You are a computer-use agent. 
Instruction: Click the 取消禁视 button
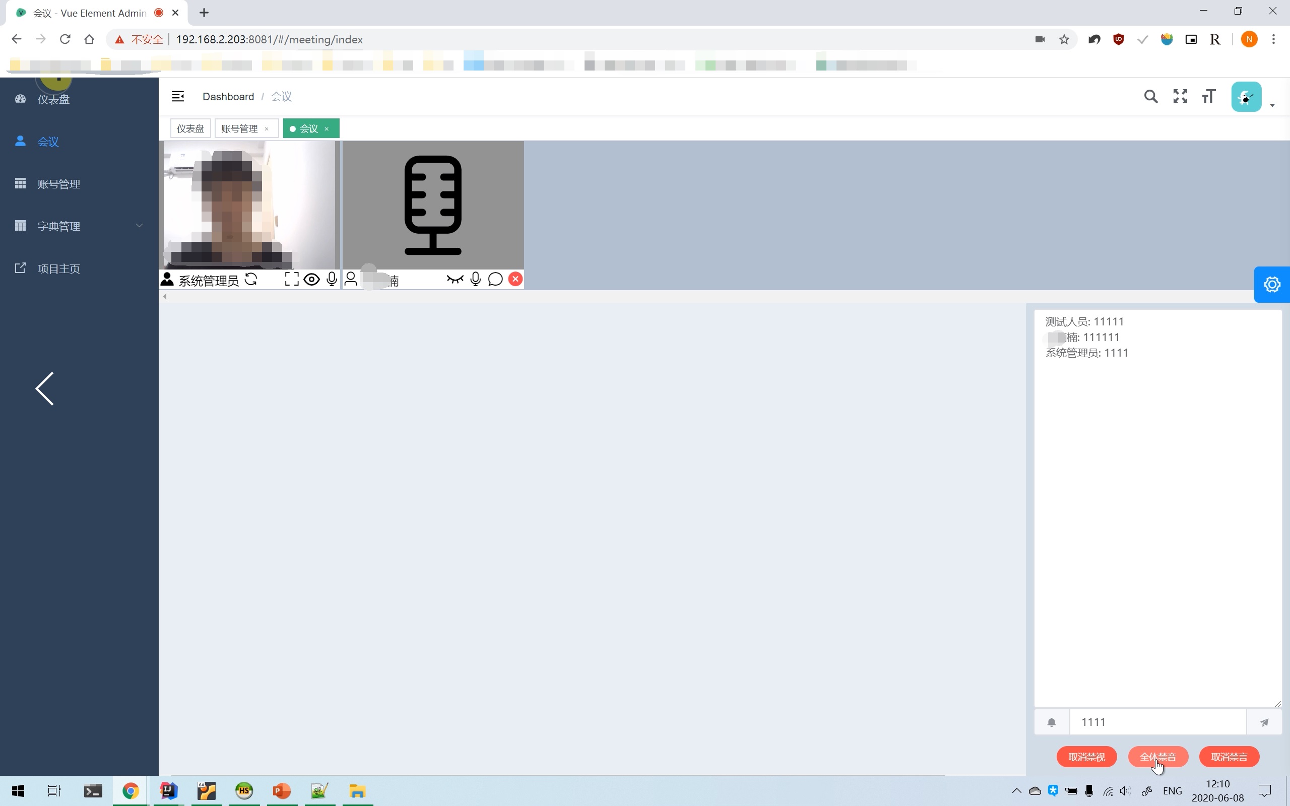pyautogui.click(x=1086, y=757)
